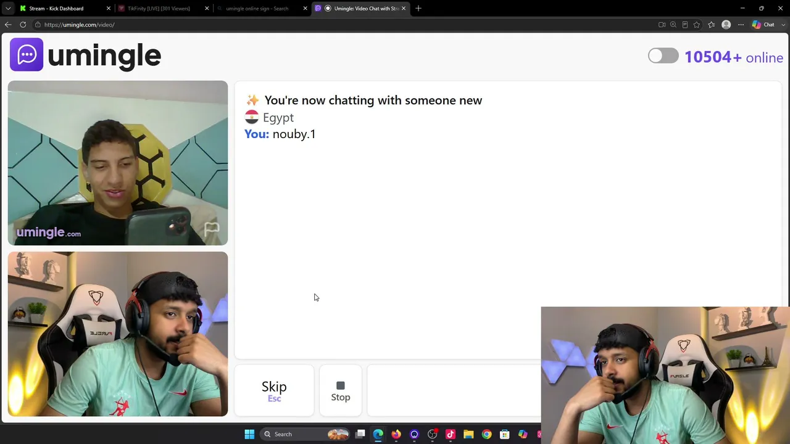Open OBS Studio from the taskbar
790x444 pixels.
point(433,434)
